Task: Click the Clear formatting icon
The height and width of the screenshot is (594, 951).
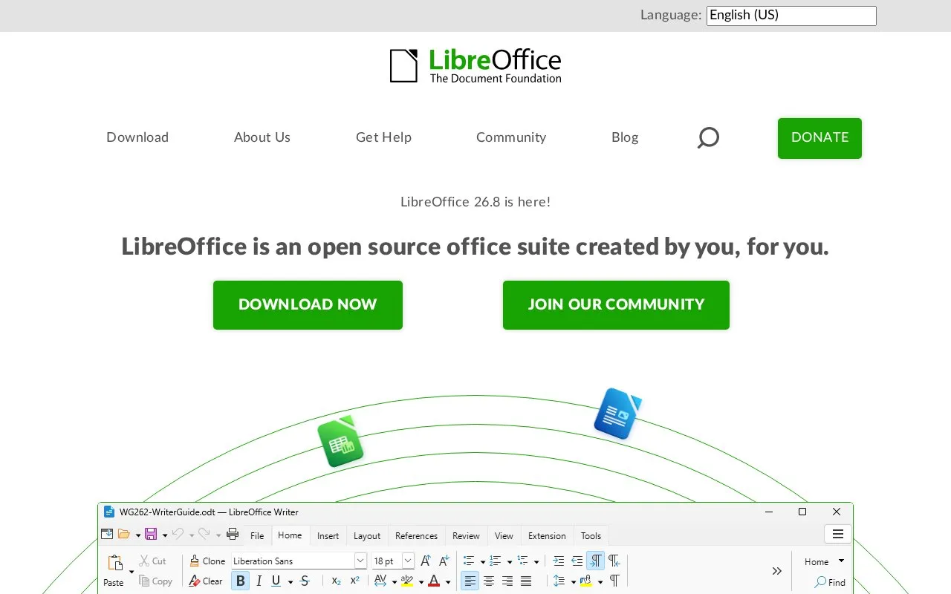Action: 195,581
